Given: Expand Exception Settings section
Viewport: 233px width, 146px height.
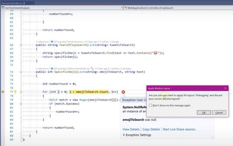Looking at the screenshot, I should tap(124, 135).
